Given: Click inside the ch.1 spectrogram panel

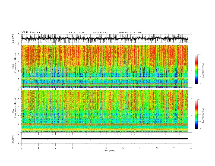Looking at the screenshot, I should coord(105,66).
